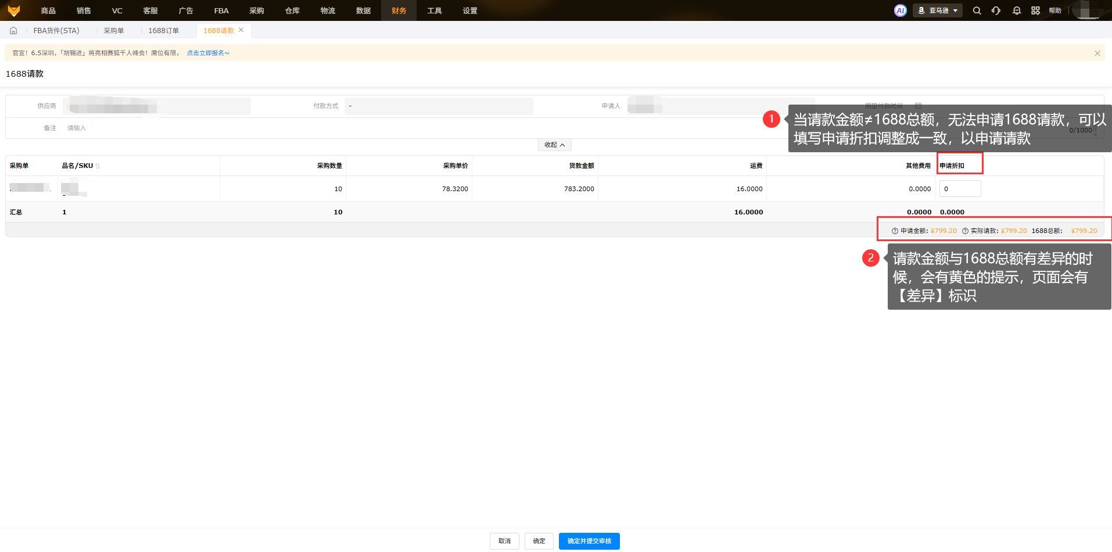
Task: Open the VC menu
Action: pyautogui.click(x=117, y=10)
